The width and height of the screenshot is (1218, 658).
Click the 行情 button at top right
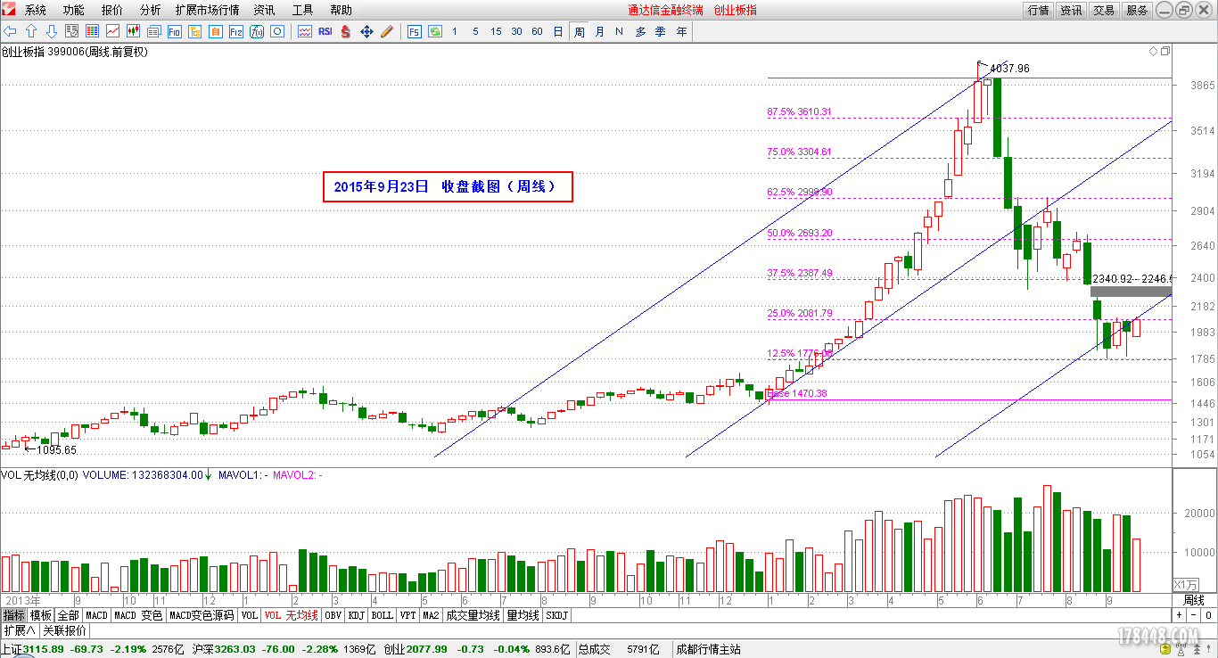[1038, 10]
